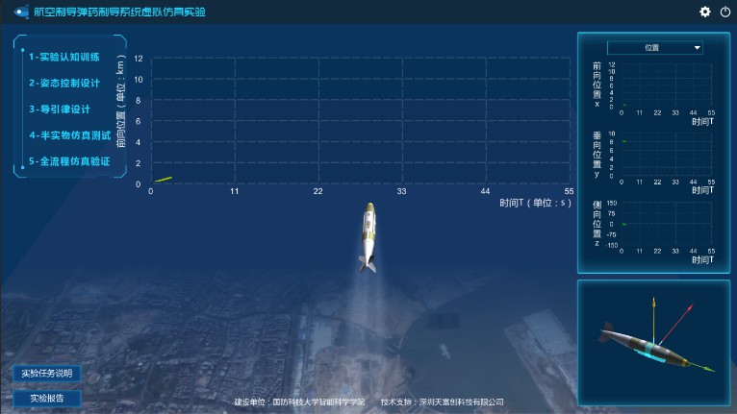The width and height of the screenshot is (737, 414).
Task: Click the power exit icon
Action: [x=725, y=12]
